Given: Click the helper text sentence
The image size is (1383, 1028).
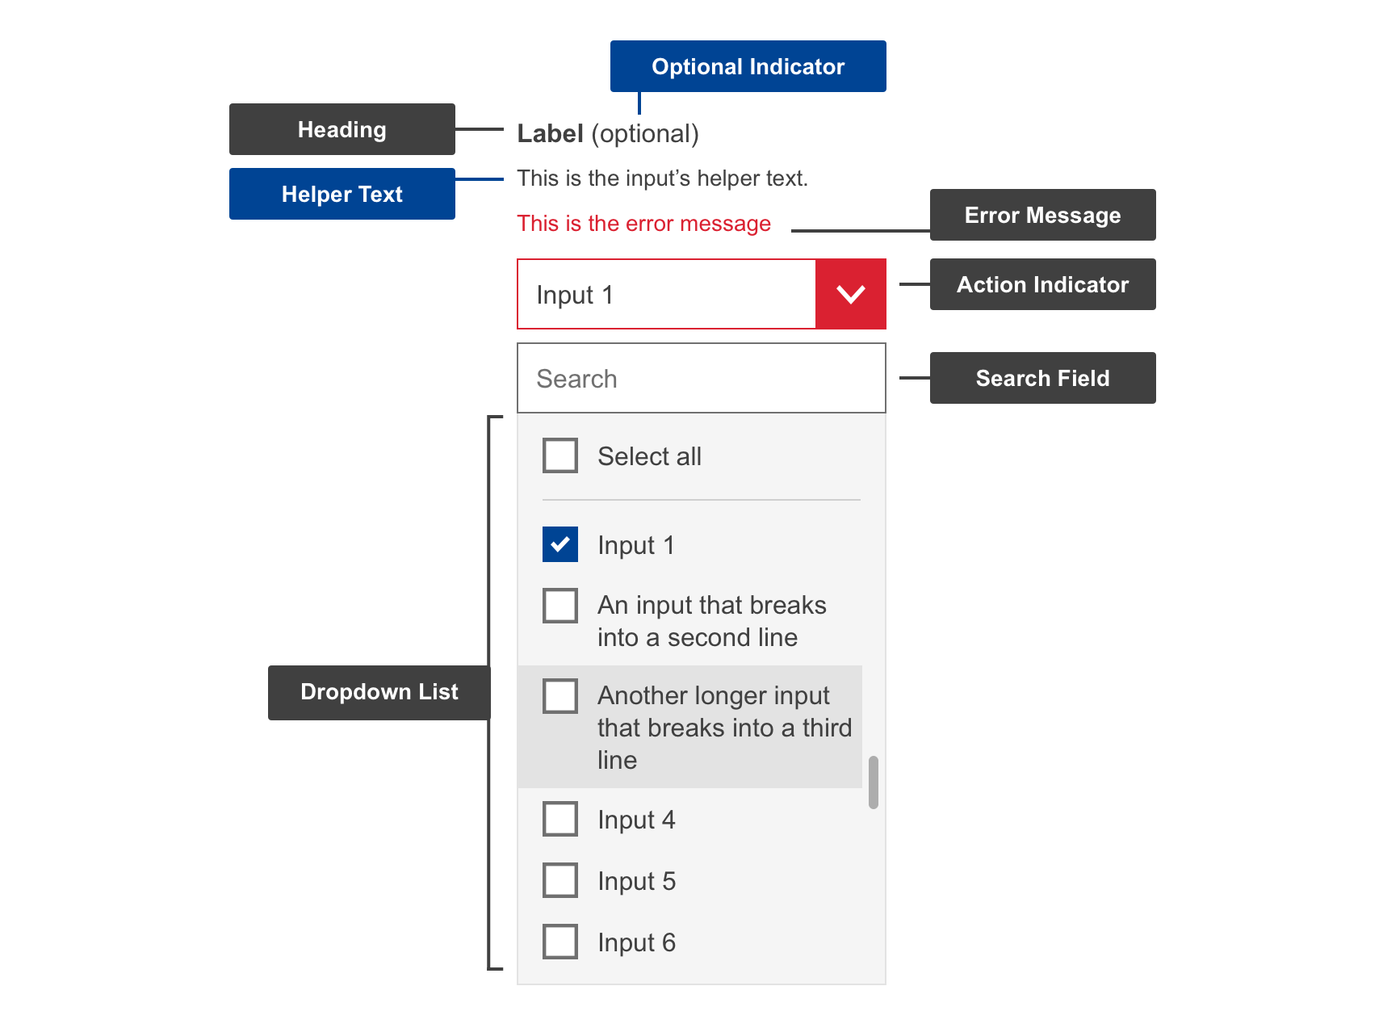Looking at the screenshot, I should point(663,178).
